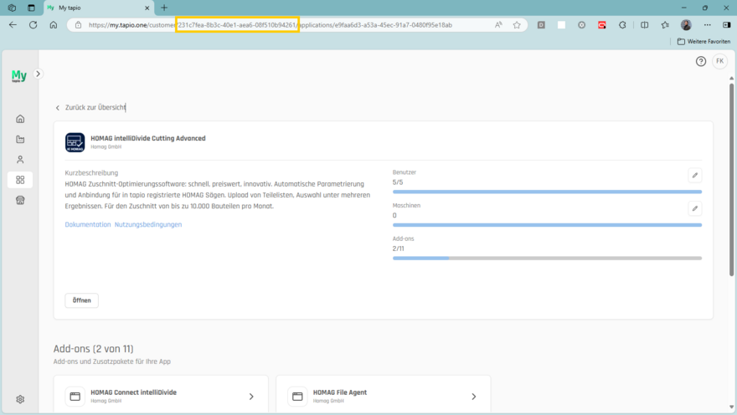Expand the sidebar with the chevron
This screenshot has height=415, width=737.
(x=38, y=74)
